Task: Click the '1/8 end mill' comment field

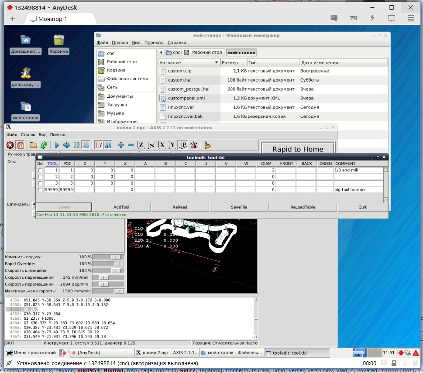Action: [x=358, y=170]
